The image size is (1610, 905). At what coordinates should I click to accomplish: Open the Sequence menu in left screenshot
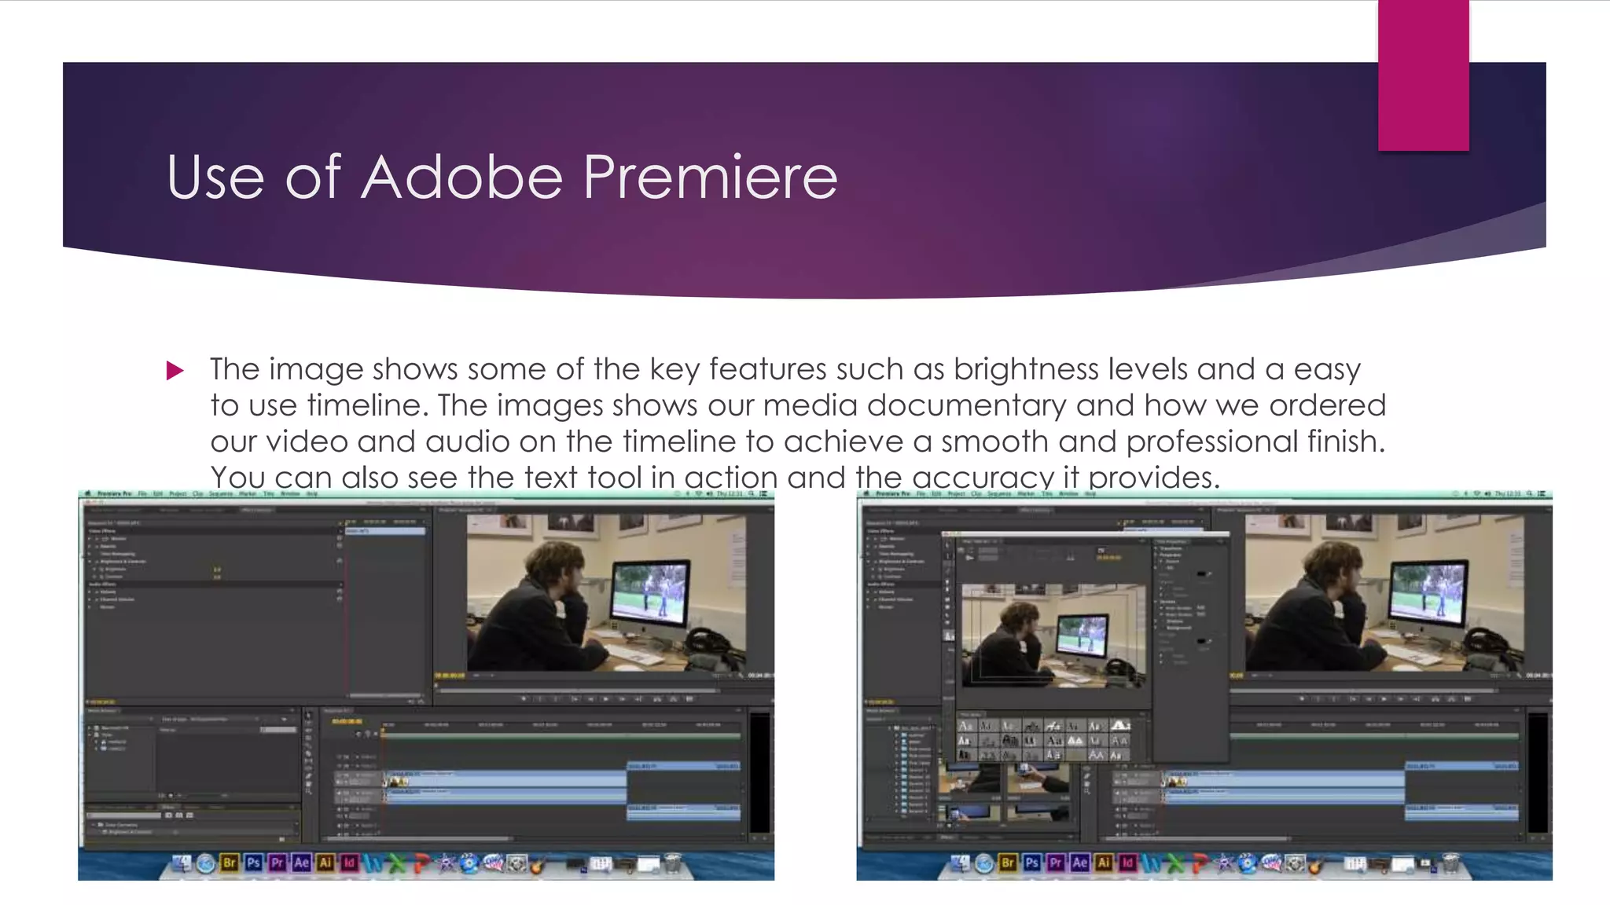click(221, 493)
